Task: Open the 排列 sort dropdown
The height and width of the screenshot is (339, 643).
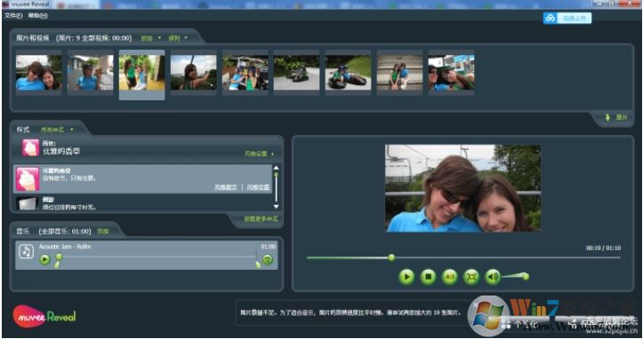Action: [178, 38]
